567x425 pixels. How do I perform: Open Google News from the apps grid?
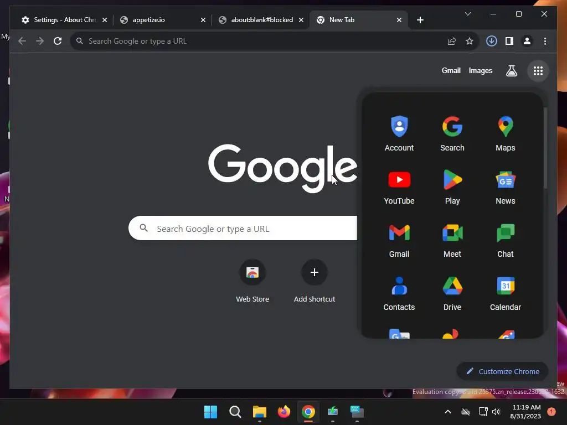pyautogui.click(x=505, y=186)
